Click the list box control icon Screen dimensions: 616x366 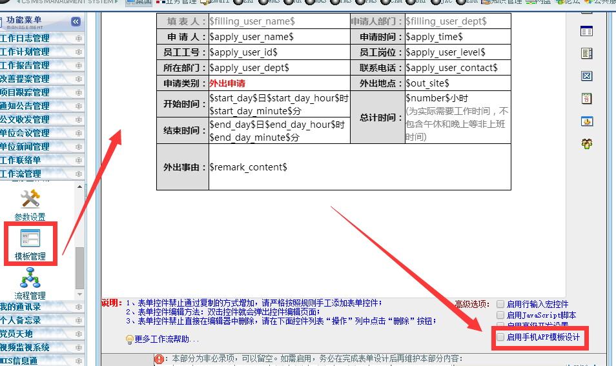[x=586, y=54]
